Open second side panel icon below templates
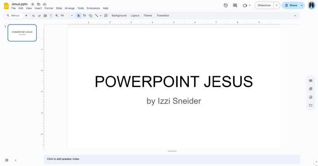Image resolution: width=318 pixels, height=166 pixels. click(x=311, y=89)
